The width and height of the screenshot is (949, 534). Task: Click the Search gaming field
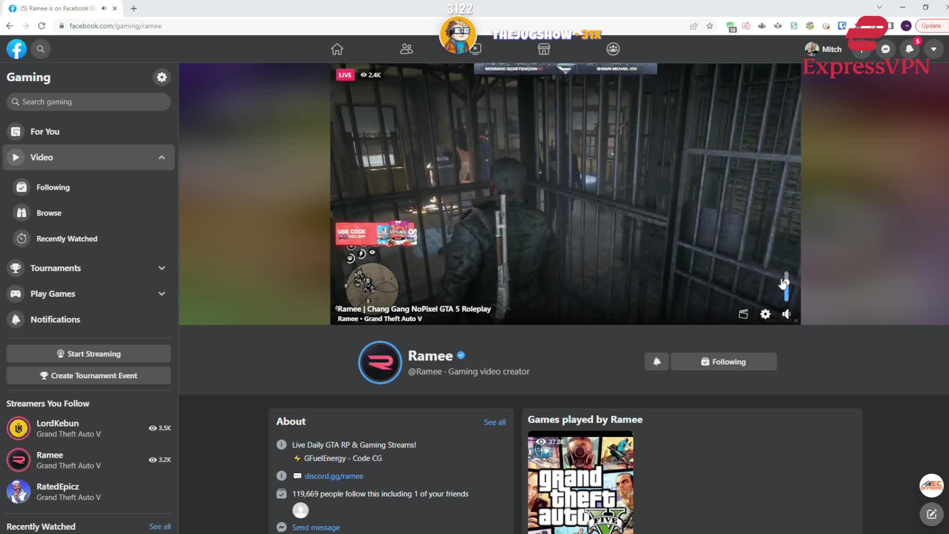88,102
